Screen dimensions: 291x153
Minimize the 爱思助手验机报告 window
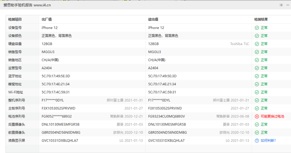pos(288,5)
